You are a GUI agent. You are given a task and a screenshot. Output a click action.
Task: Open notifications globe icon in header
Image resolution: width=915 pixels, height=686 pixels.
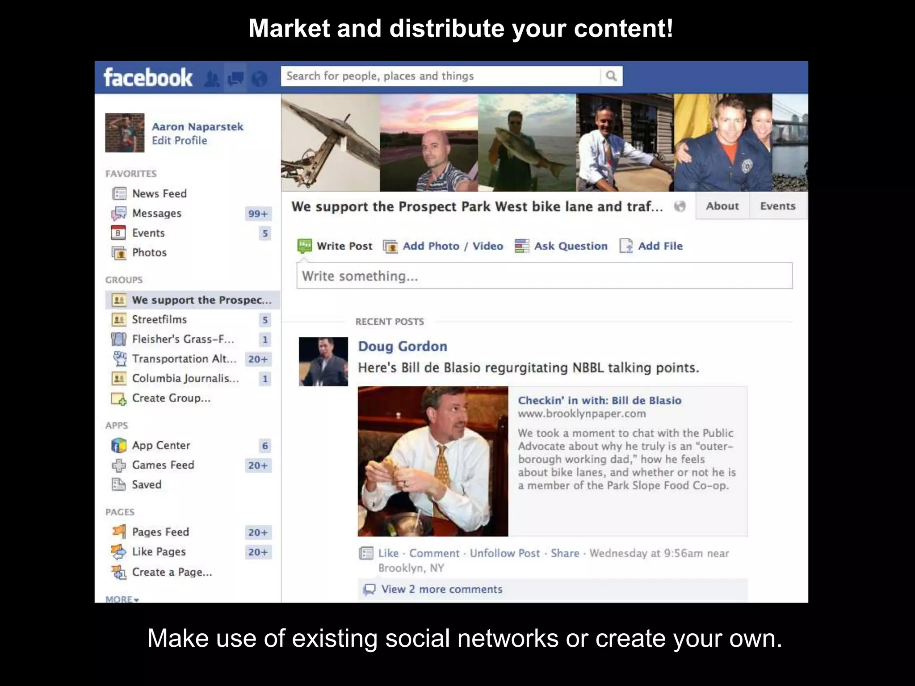259,79
